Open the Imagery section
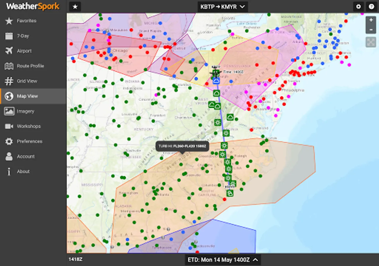Image resolution: width=379 pixels, height=266 pixels. (x=25, y=111)
